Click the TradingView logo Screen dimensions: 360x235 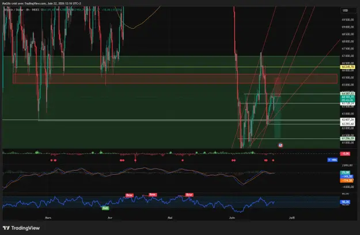[21, 228]
